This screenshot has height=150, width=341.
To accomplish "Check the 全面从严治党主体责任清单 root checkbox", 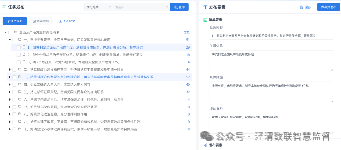I will pos(10,32).
